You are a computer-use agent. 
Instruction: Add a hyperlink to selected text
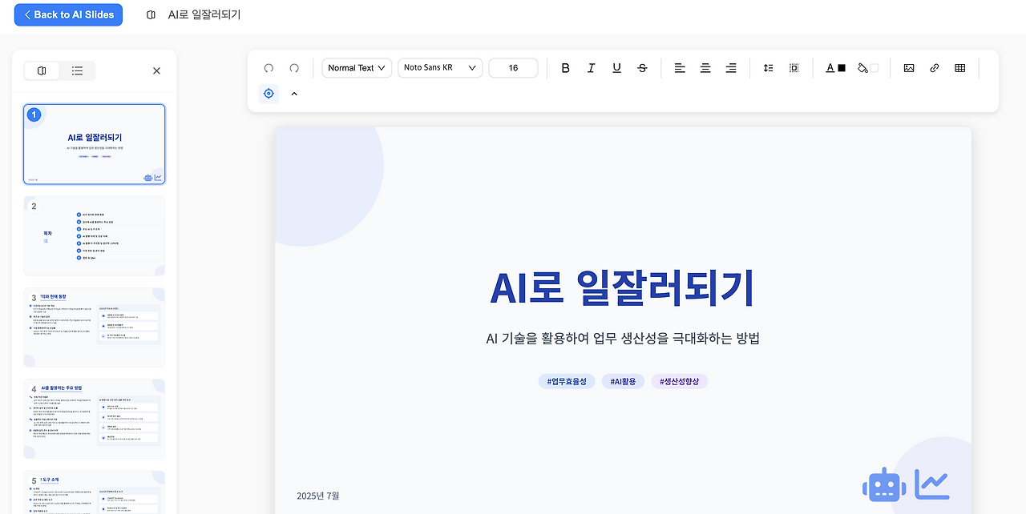pos(934,68)
